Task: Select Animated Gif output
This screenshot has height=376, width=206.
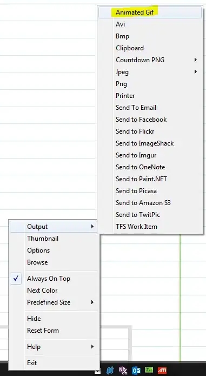Action: coord(150,12)
